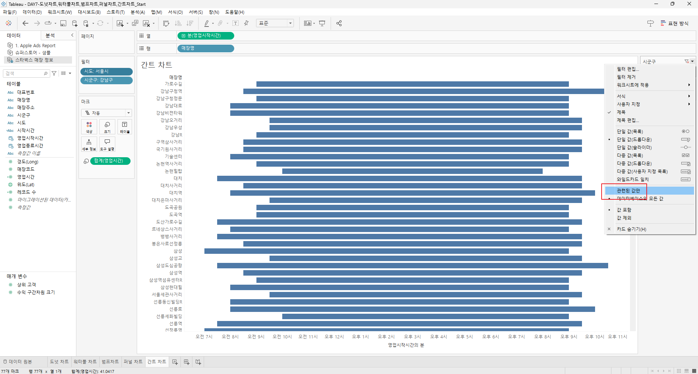Click the filter icon beside data search
The height and width of the screenshot is (374, 698).
[x=54, y=73]
